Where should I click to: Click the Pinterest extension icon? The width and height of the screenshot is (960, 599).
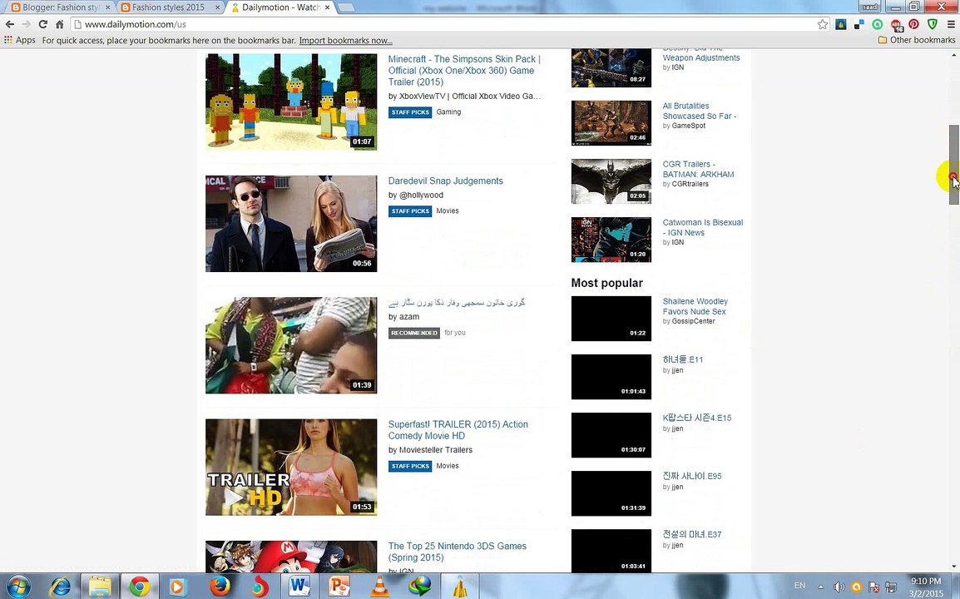(x=913, y=24)
